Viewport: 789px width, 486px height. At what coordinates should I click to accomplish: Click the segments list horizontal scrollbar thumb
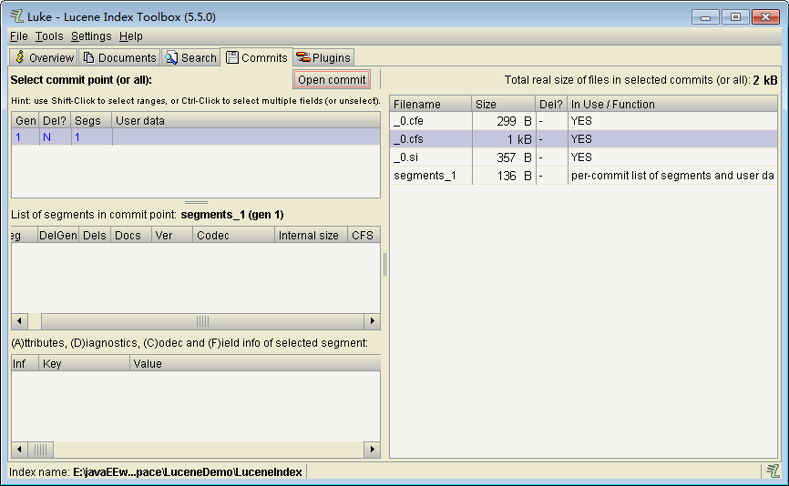[x=202, y=321]
